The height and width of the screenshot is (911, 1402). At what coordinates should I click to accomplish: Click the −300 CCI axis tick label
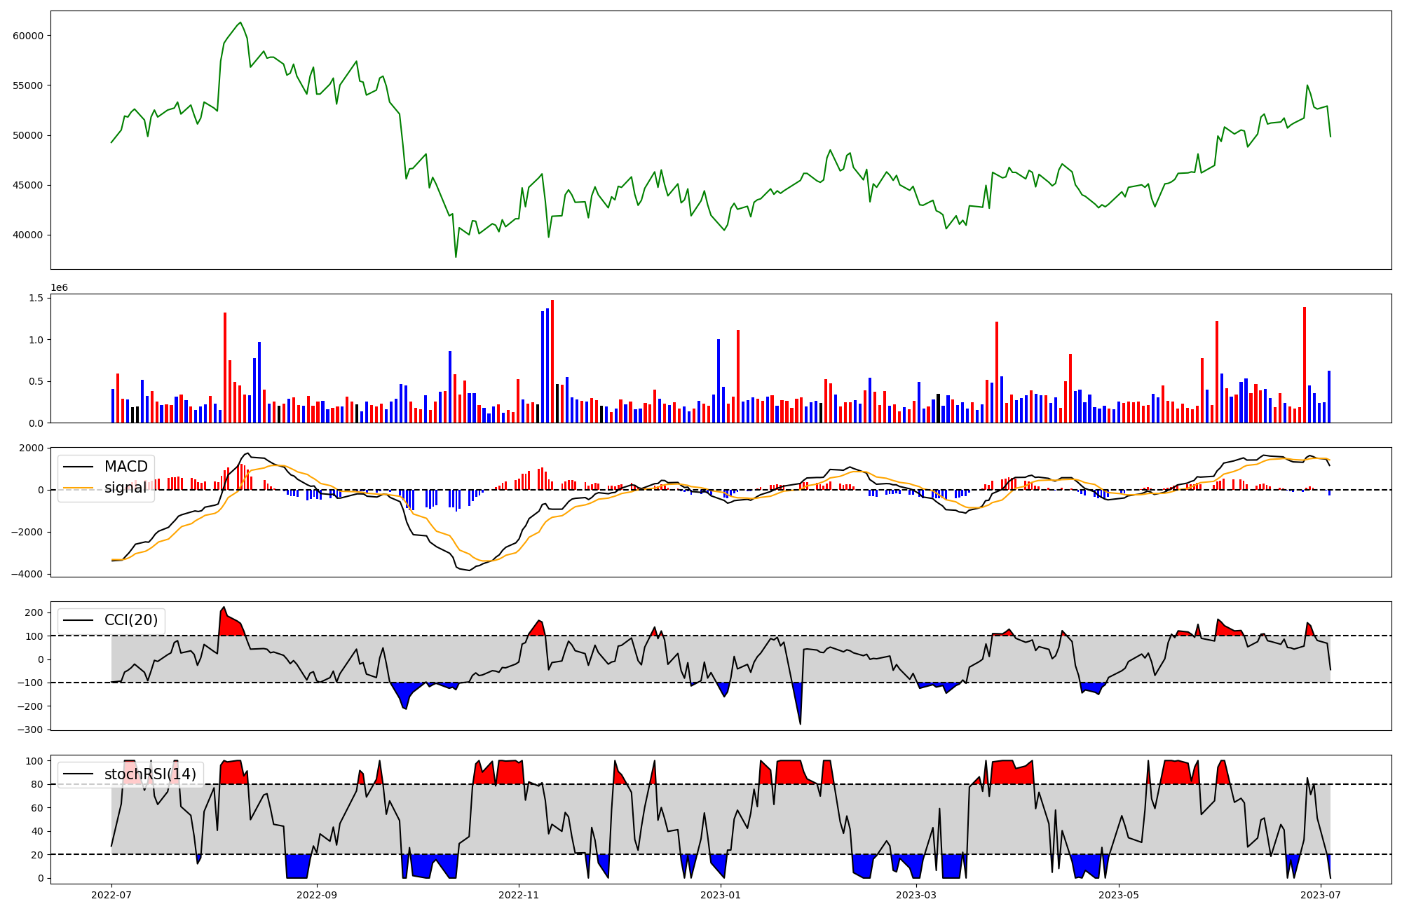pos(31,730)
